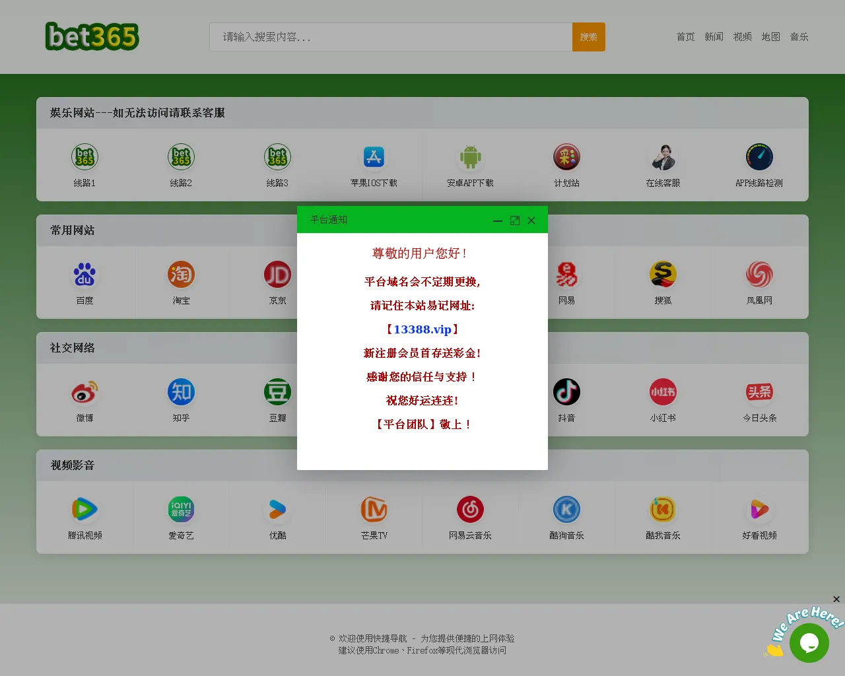Open the 优酷 Youku icon

click(277, 510)
